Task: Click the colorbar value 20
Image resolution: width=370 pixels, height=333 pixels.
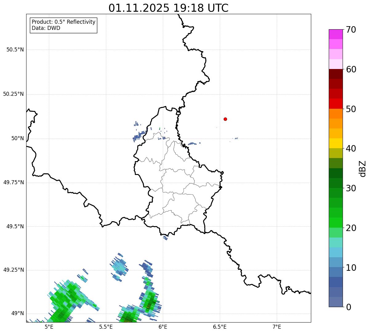Action: [x=351, y=228]
